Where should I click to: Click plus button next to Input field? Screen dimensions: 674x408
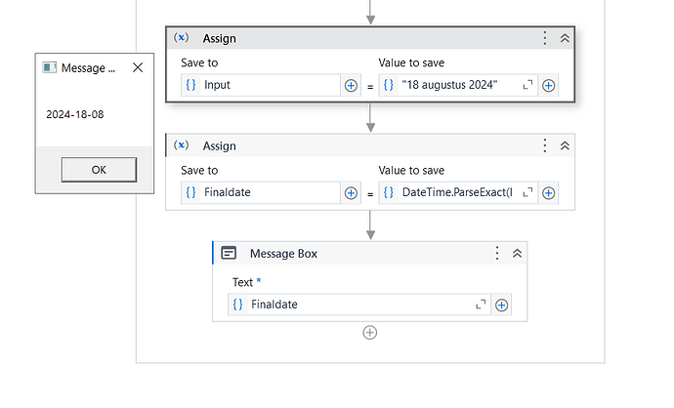352,85
